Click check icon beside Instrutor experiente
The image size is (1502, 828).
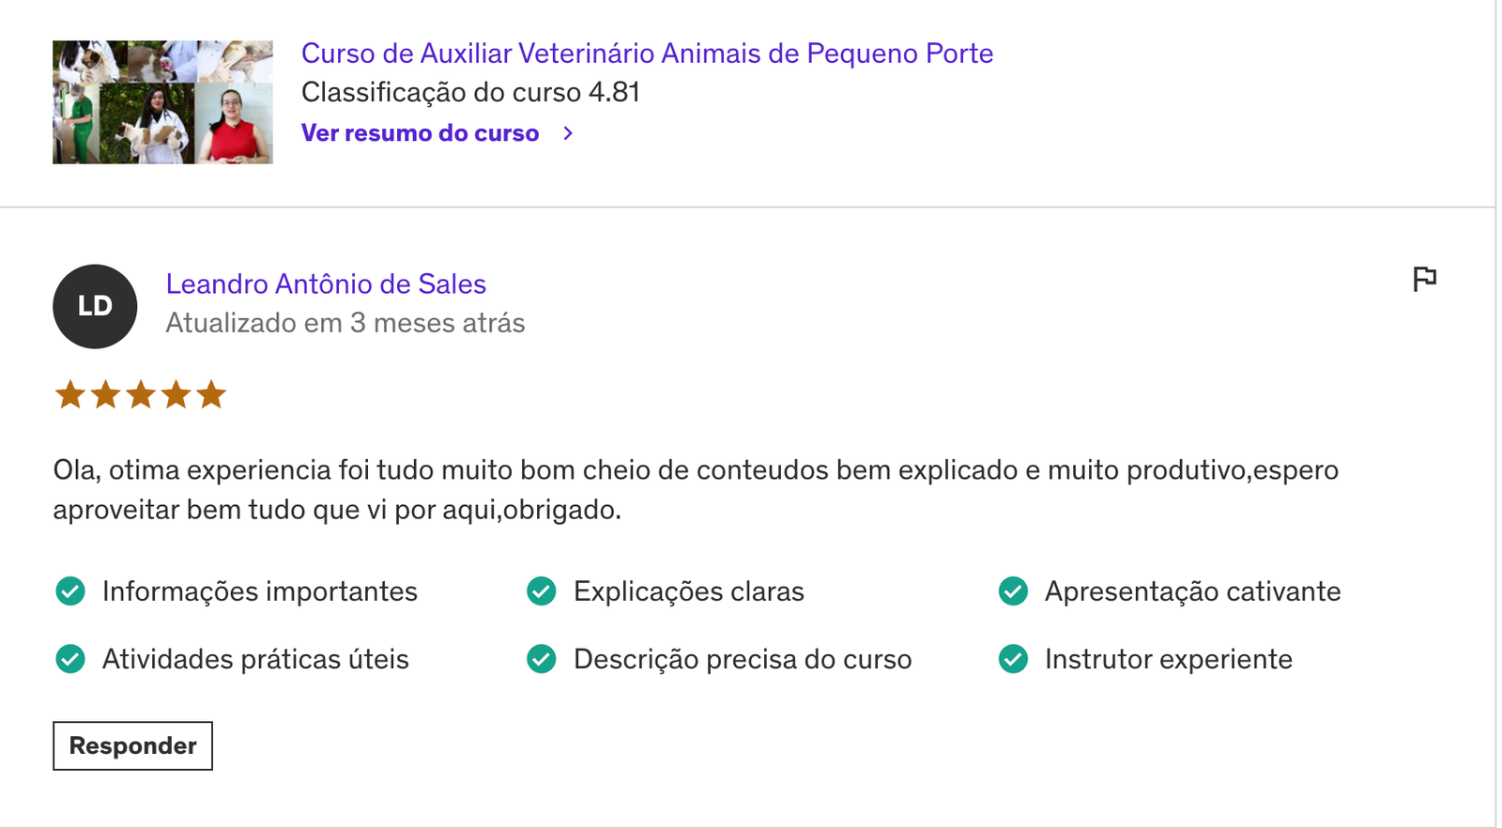click(x=1013, y=659)
